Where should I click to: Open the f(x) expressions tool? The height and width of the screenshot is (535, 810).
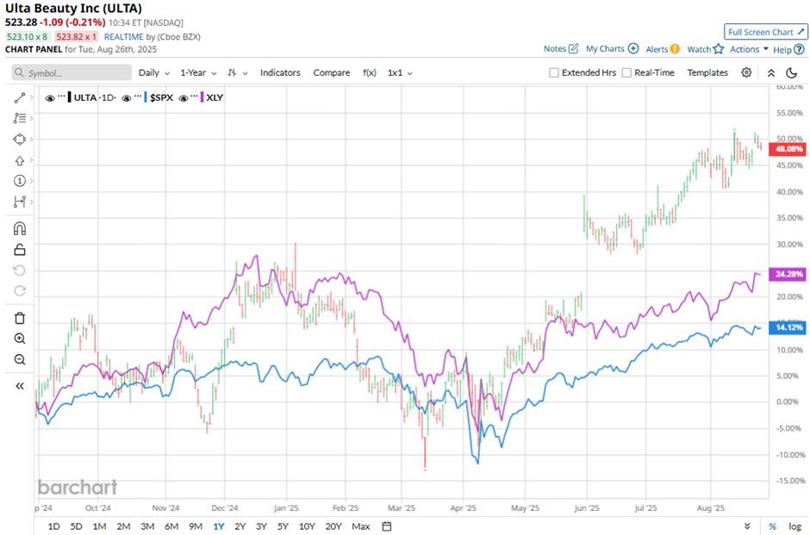(x=370, y=73)
